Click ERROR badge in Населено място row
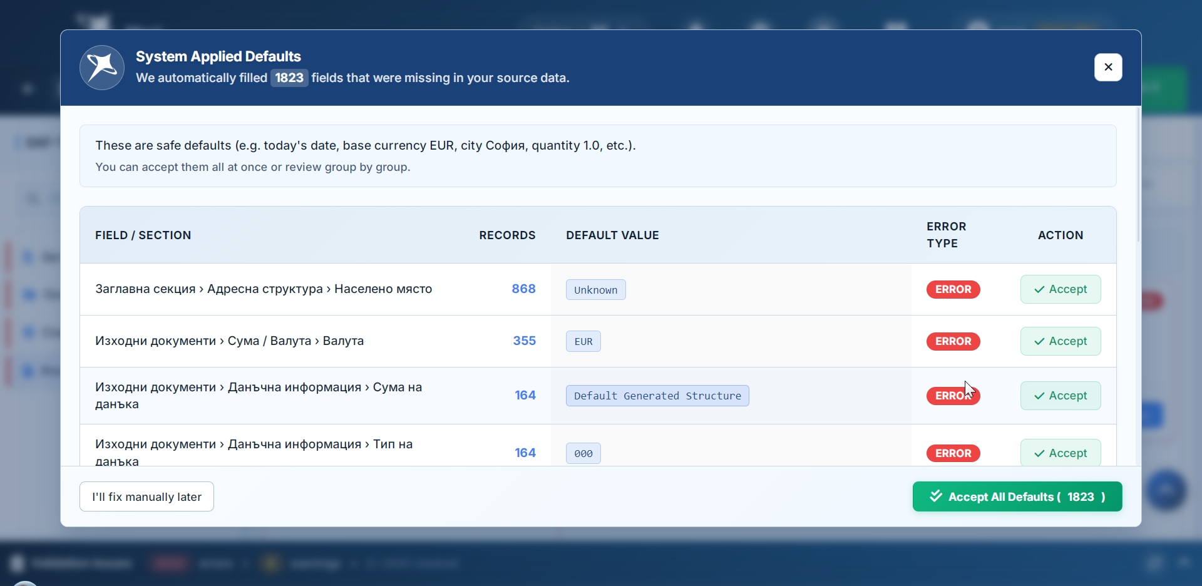 tap(953, 289)
